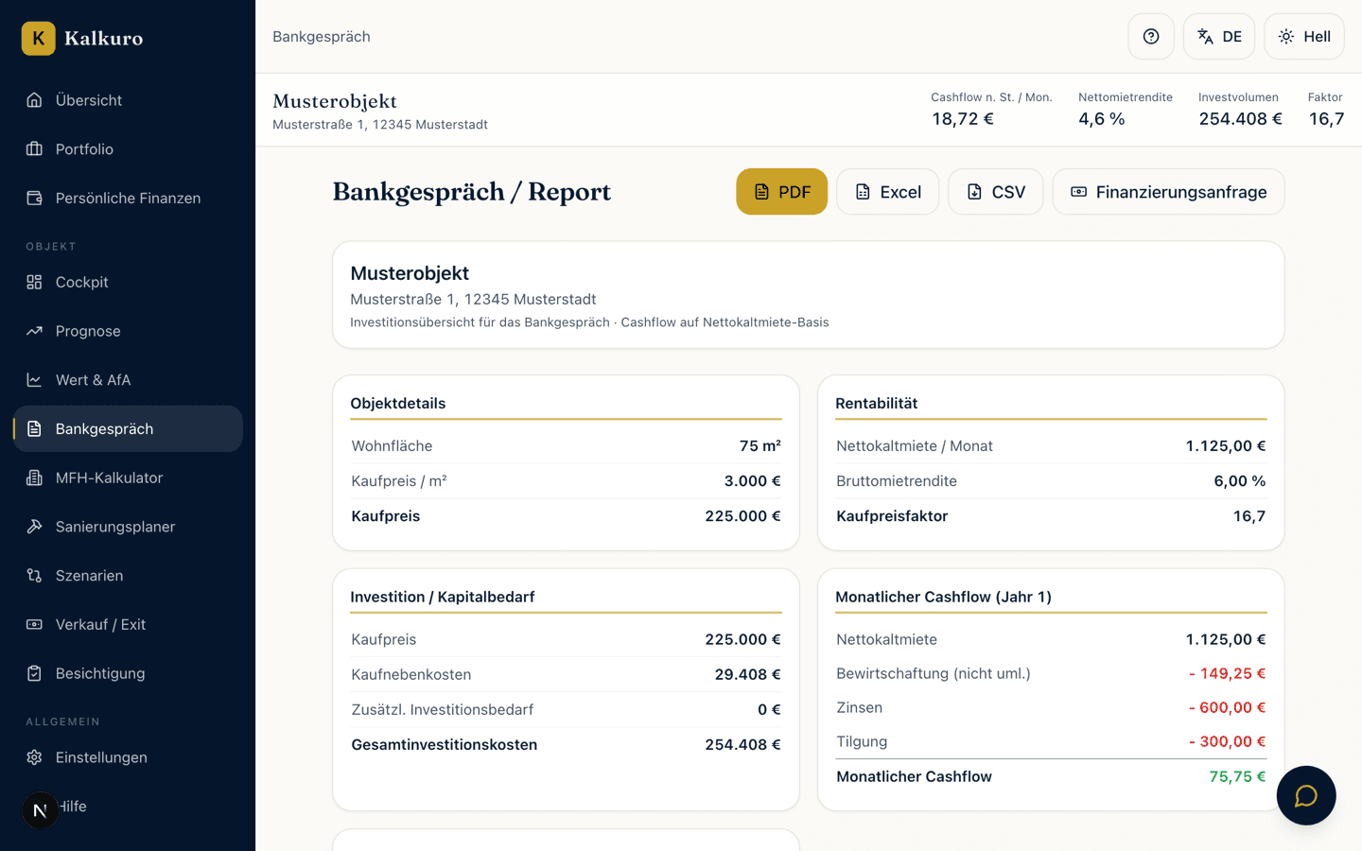1362x851 pixels.
Task: Click the Gesamtinvestitionskosten row
Action: (x=566, y=745)
